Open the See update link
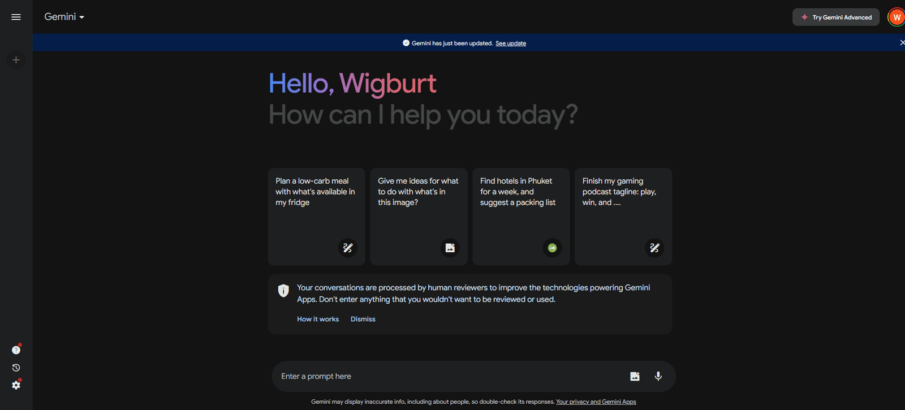The height and width of the screenshot is (410, 905). pyautogui.click(x=511, y=44)
